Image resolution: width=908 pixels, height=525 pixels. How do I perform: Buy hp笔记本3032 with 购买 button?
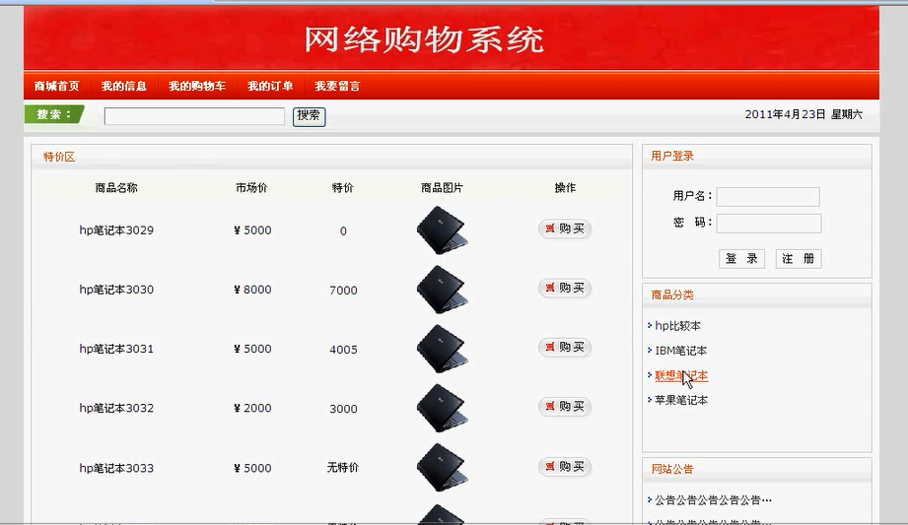pyautogui.click(x=565, y=407)
